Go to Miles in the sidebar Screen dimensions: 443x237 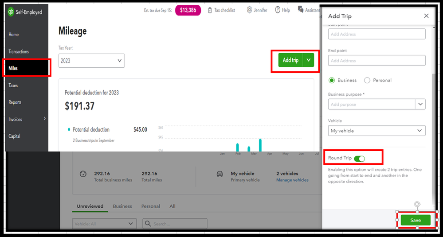tap(27, 68)
